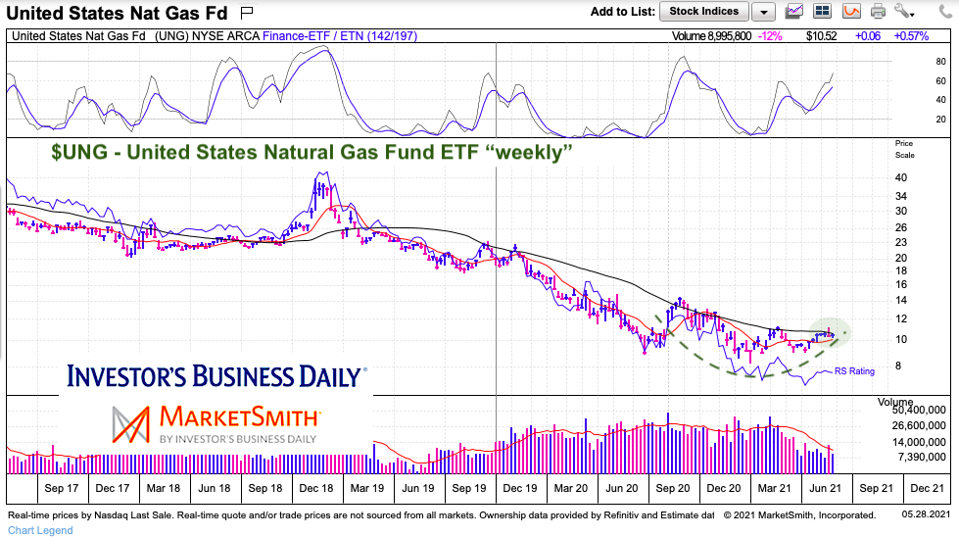
Task: Switch to the four-panel grid layout icon
Action: (822, 11)
